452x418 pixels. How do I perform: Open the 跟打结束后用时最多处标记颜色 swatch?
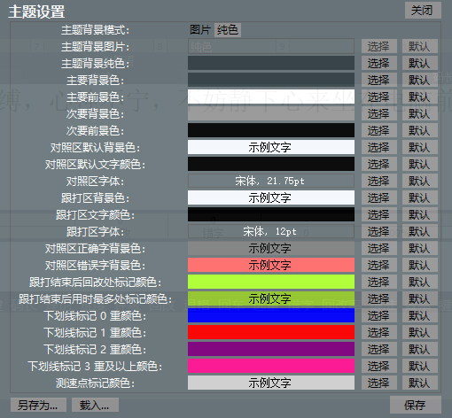tap(271, 298)
